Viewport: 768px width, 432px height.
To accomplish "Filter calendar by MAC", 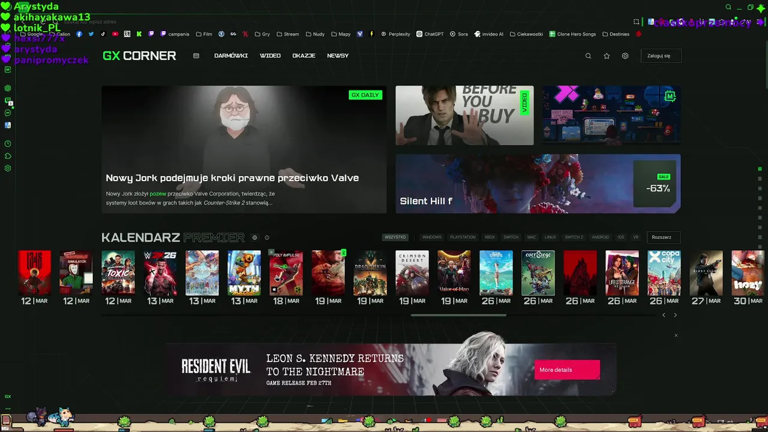I will (532, 237).
